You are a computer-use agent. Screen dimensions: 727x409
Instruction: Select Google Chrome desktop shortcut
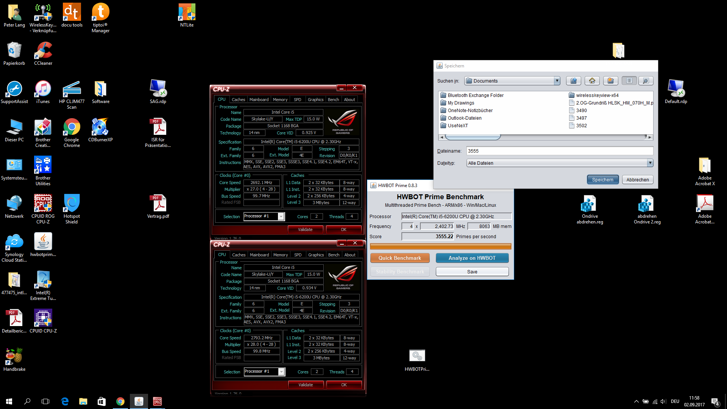coord(72,133)
